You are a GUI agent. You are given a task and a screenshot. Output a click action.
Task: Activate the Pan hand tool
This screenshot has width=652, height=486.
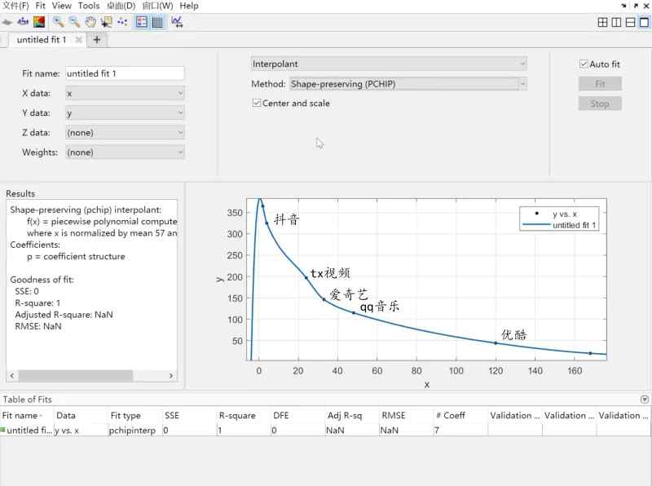click(x=90, y=22)
